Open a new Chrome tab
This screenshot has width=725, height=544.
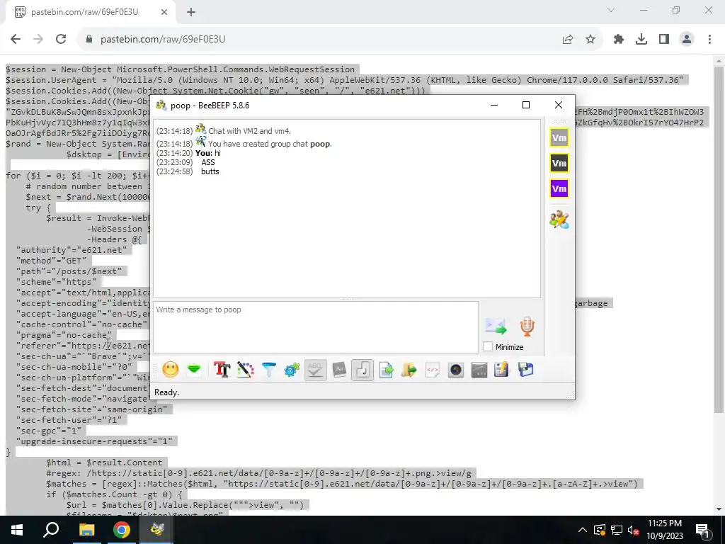pyautogui.click(x=191, y=13)
